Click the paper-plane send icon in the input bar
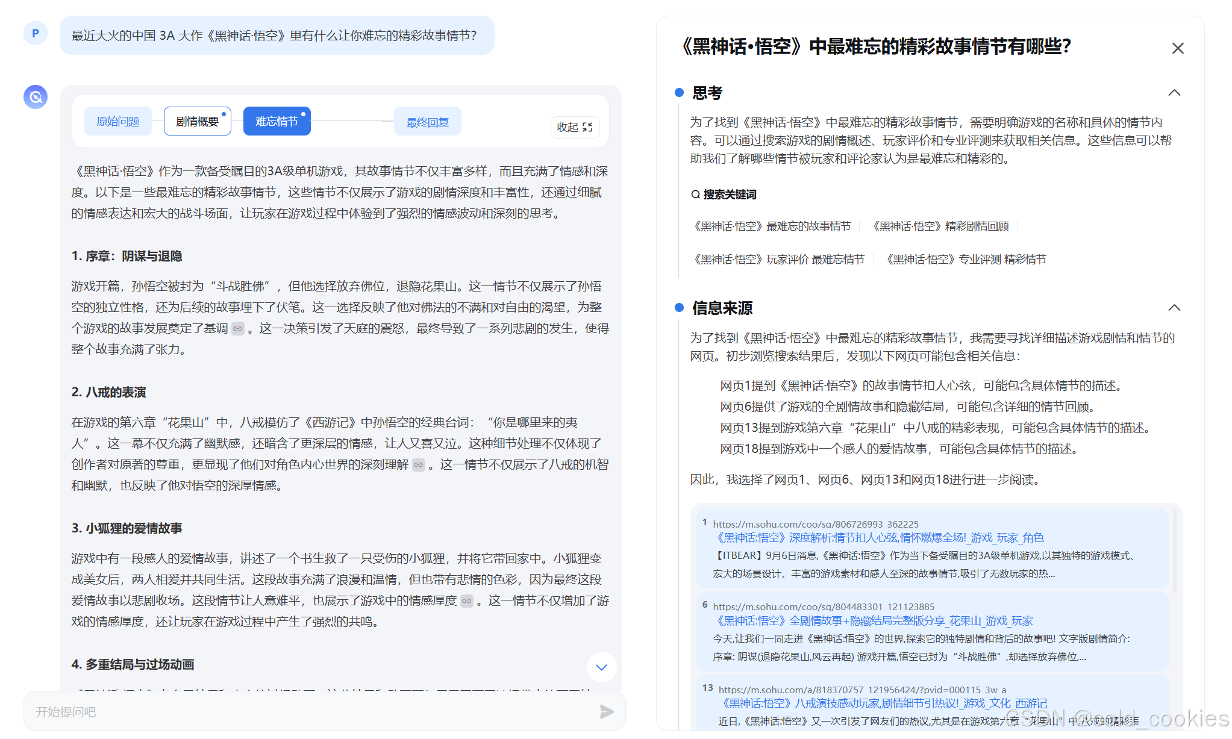Screen dimensions: 1232x739 point(606,711)
